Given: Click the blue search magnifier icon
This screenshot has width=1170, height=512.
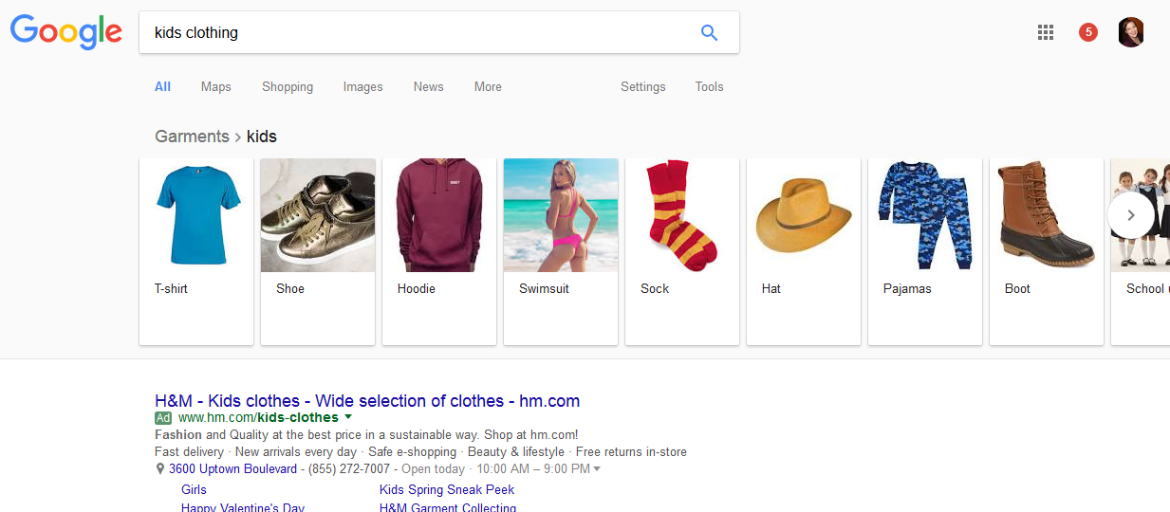Looking at the screenshot, I should (x=709, y=32).
